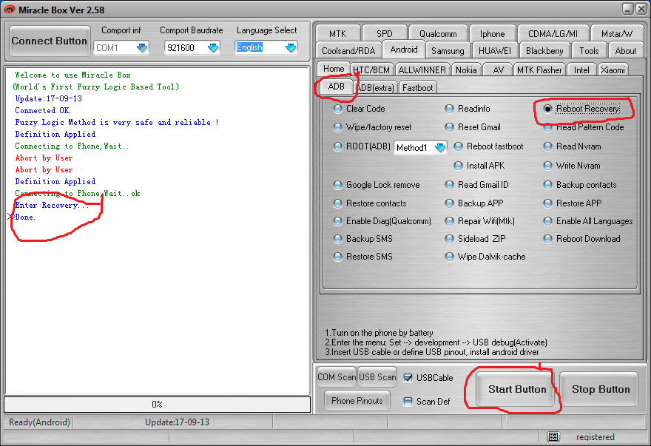Screen dimensions: 651x446
Task: Run the COM Scan button
Action: click(337, 377)
